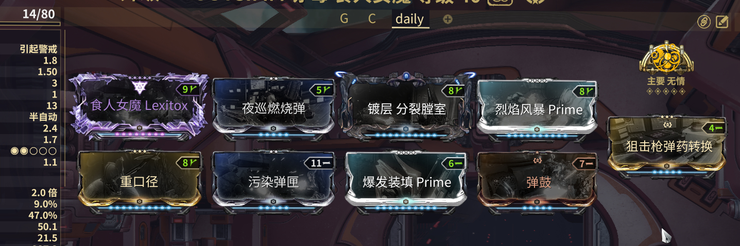Click the chain link icon at top right
The height and width of the screenshot is (246, 740).
[704, 22]
